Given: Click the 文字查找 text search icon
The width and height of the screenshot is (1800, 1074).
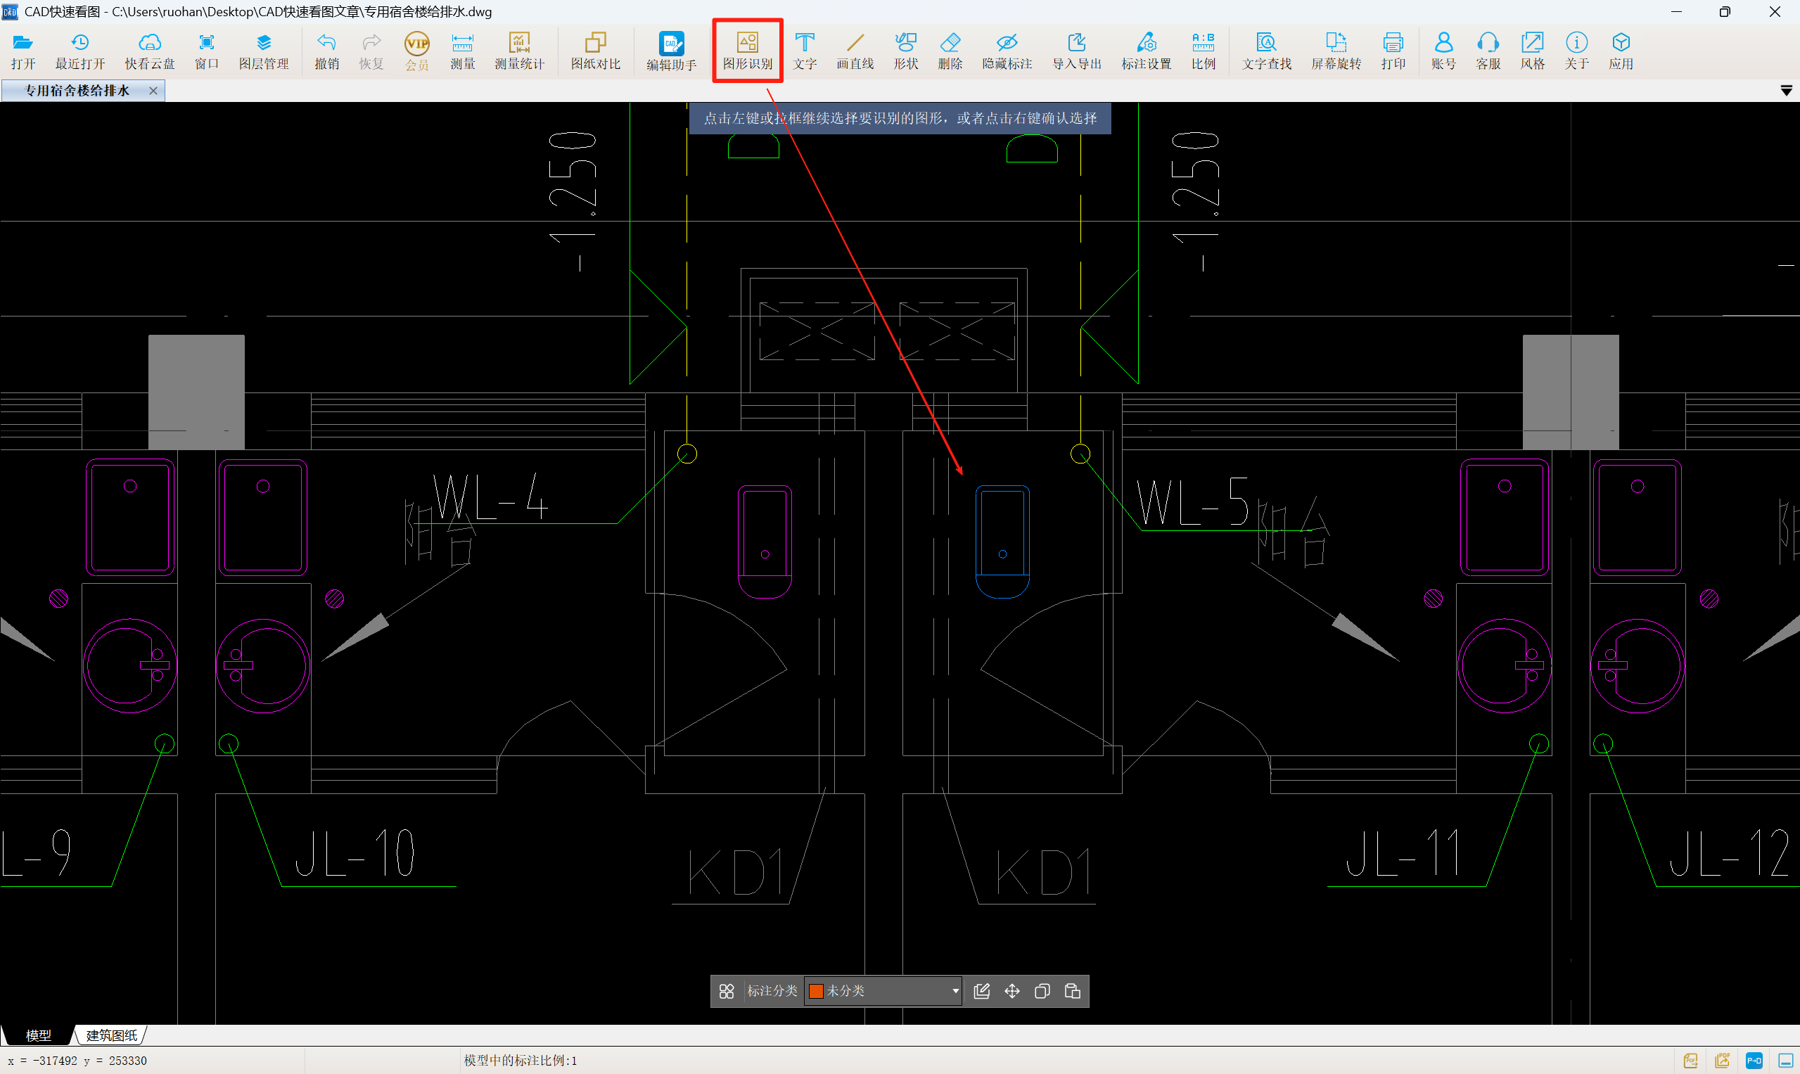Looking at the screenshot, I should [x=1266, y=51].
